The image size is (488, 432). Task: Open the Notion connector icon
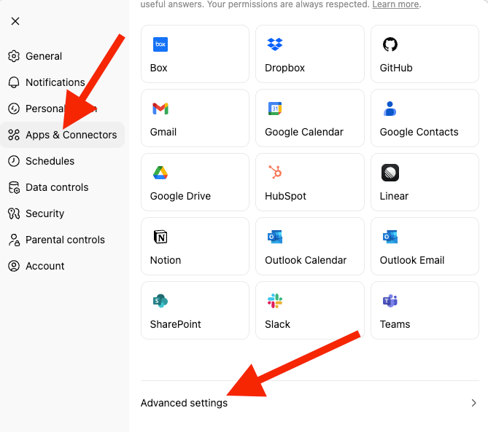pyautogui.click(x=160, y=237)
